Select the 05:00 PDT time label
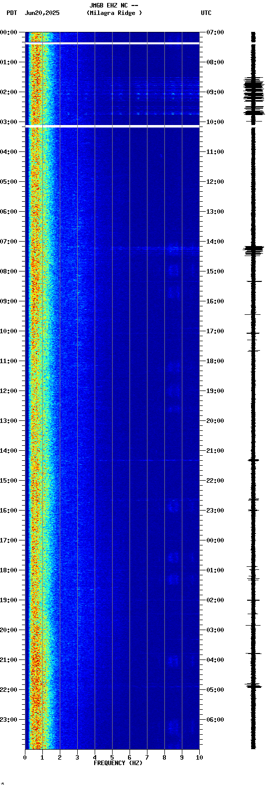 click(x=8, y=182)
